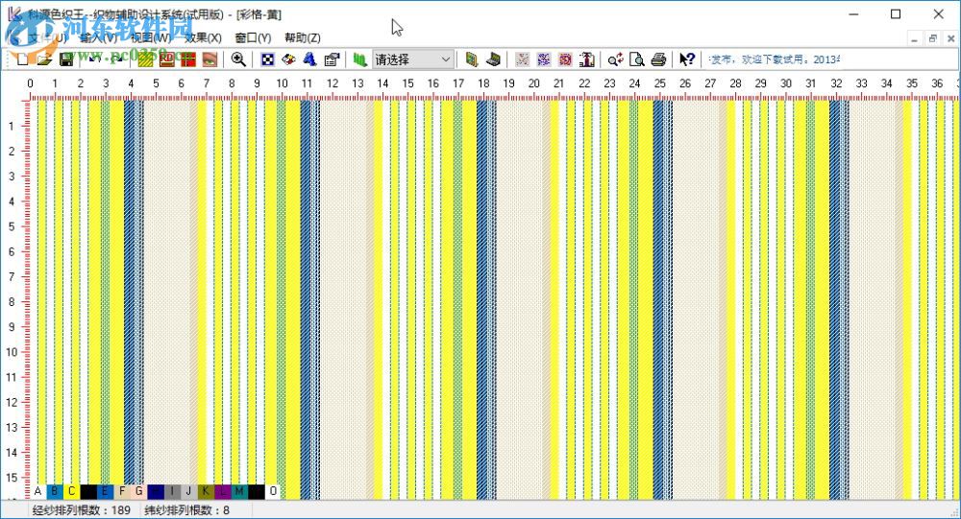Click the eye preview toolbar icon
The image size is (961, 519).
pos(209,59)
